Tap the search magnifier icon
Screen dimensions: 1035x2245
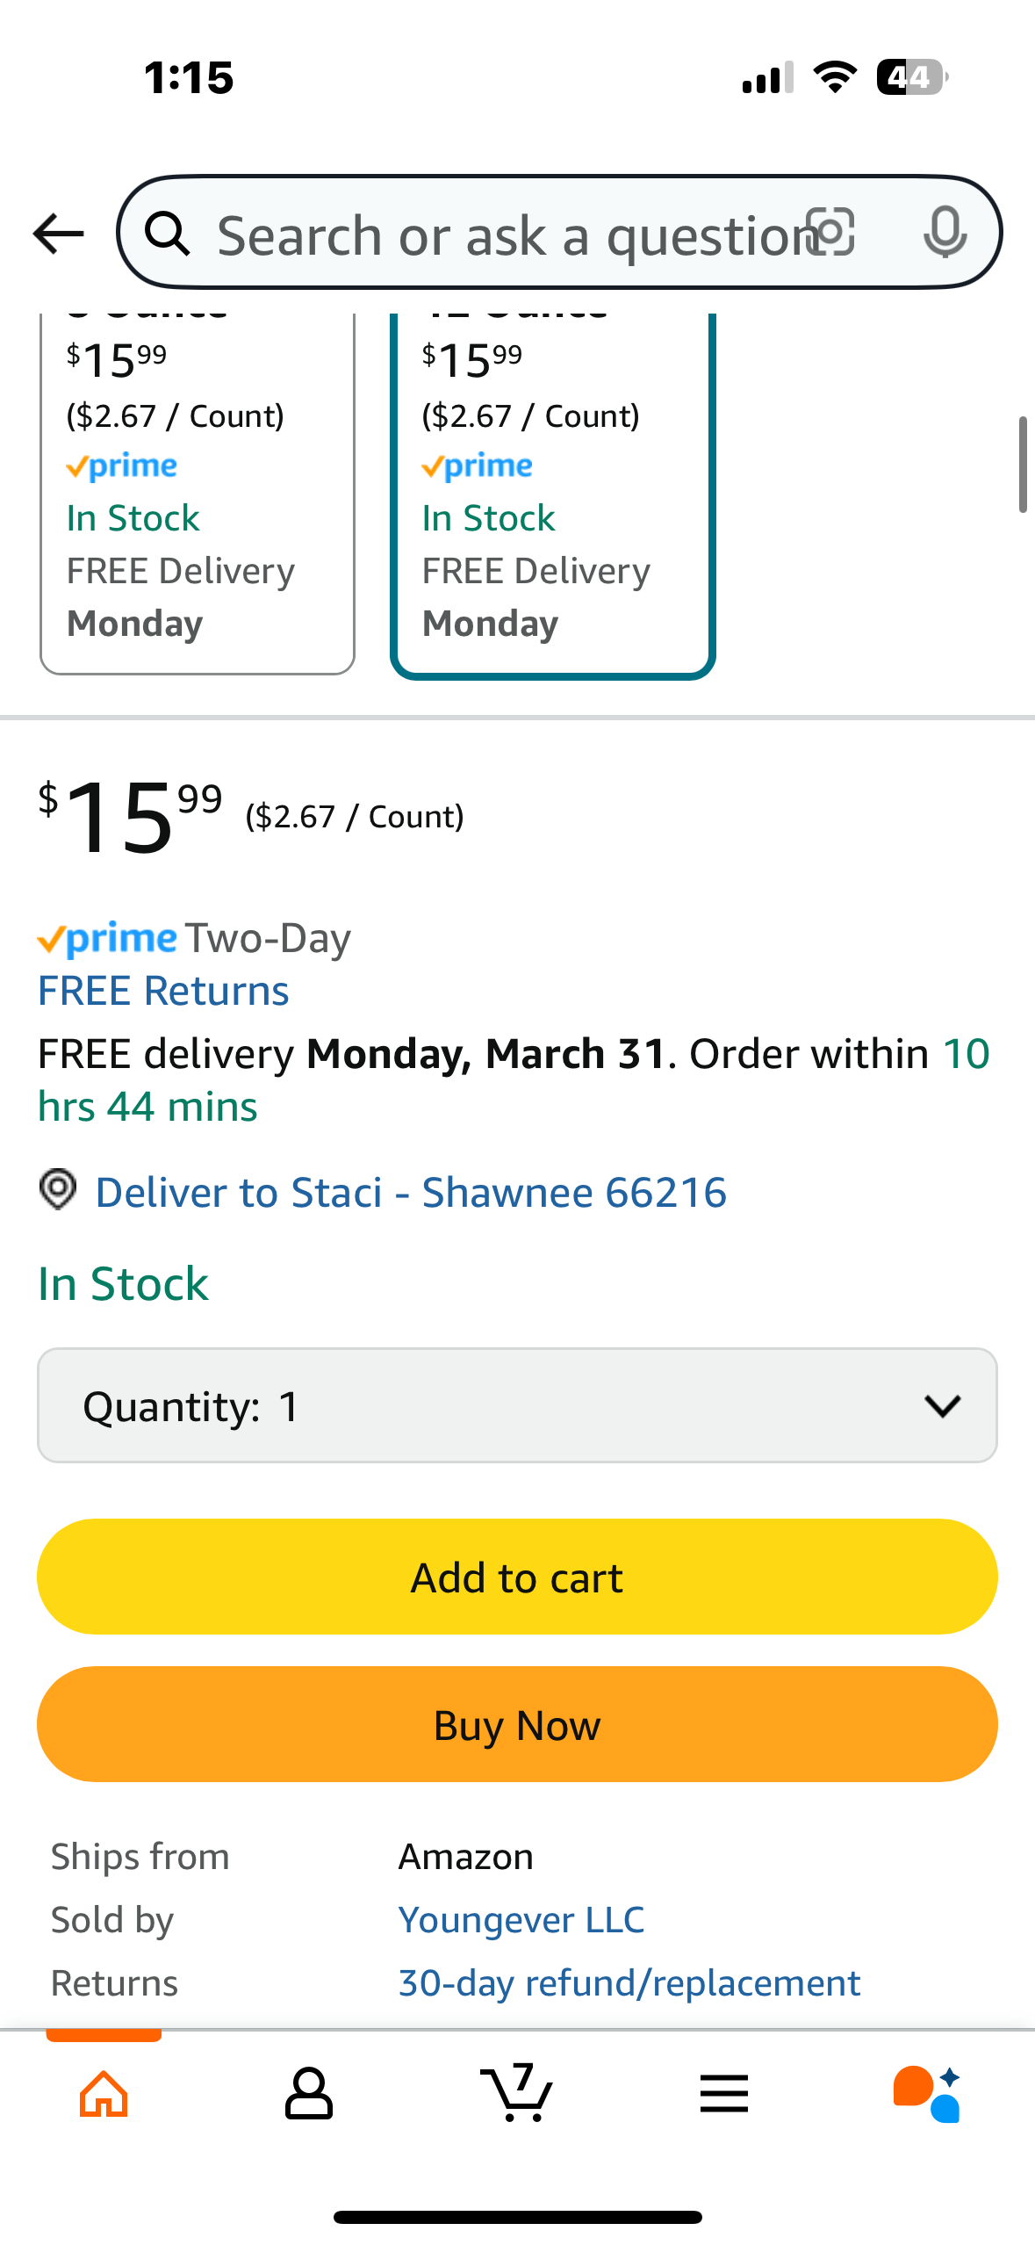click(168, 234)
